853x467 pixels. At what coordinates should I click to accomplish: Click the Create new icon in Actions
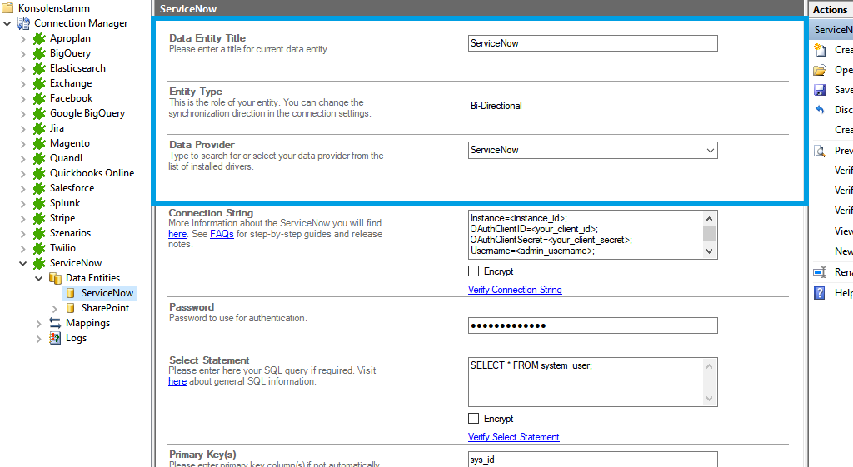pyautogui.click(x=820, y=50)
